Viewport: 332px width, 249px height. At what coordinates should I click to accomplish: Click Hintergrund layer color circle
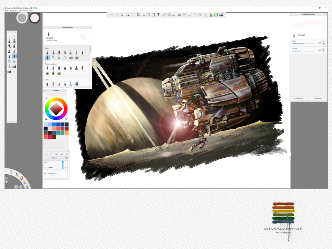click(63, 174)
